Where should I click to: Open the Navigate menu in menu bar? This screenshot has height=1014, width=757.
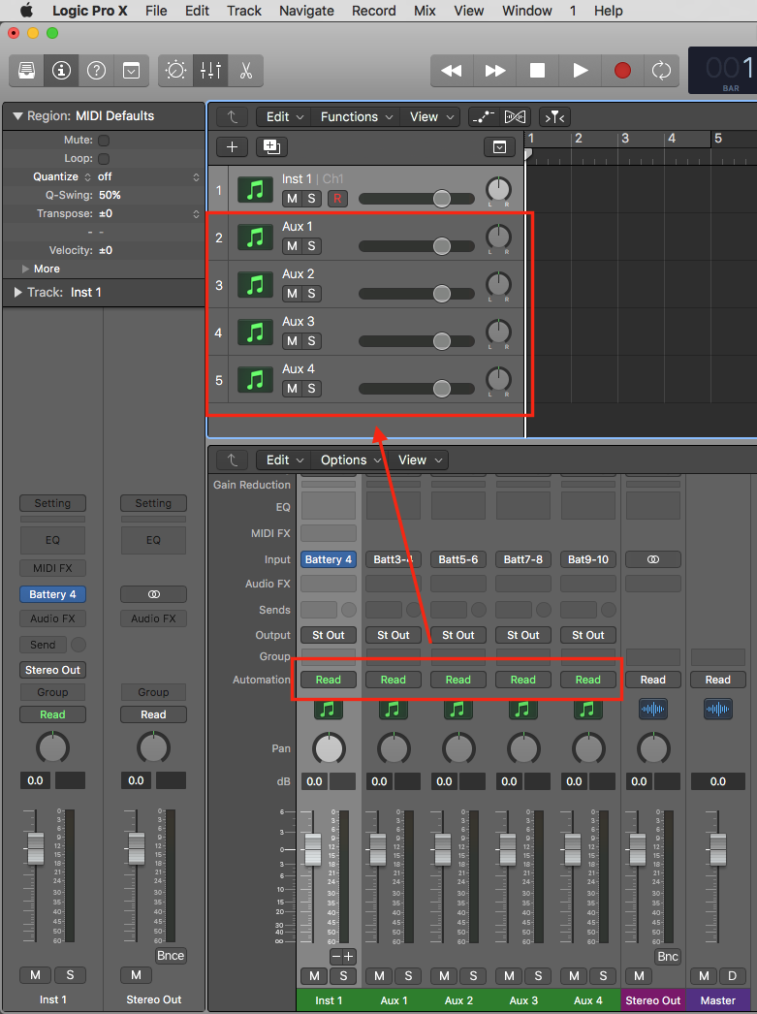coord(306,11)
